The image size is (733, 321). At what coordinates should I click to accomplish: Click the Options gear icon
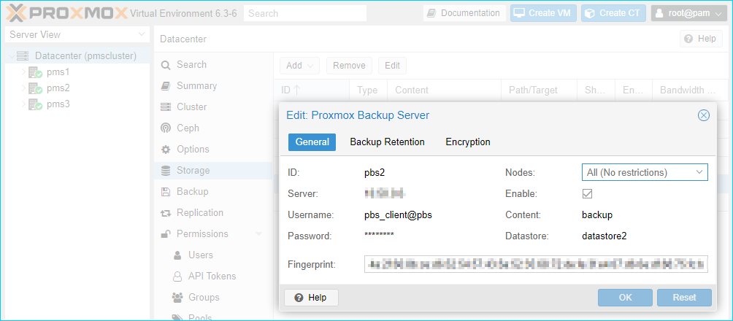point(166,150)
